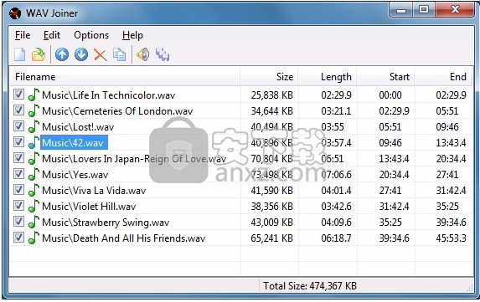This screenshot has height=302, width=480.
Task: Click the Start column header
Action: point(385,77)
